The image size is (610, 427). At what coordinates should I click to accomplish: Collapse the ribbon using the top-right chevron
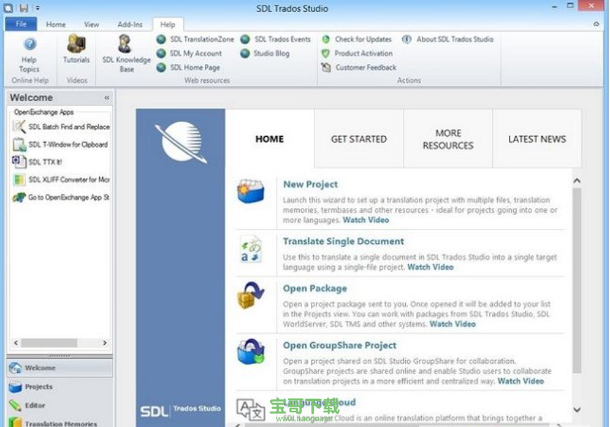click(x=596, y=25)
